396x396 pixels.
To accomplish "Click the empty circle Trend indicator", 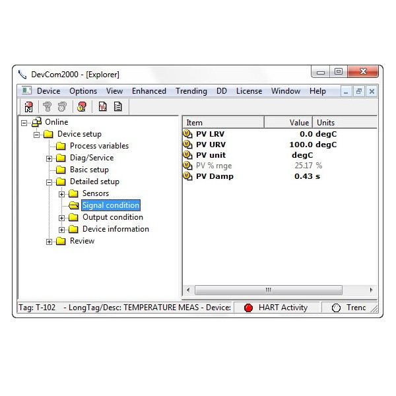I will (336, 308).
